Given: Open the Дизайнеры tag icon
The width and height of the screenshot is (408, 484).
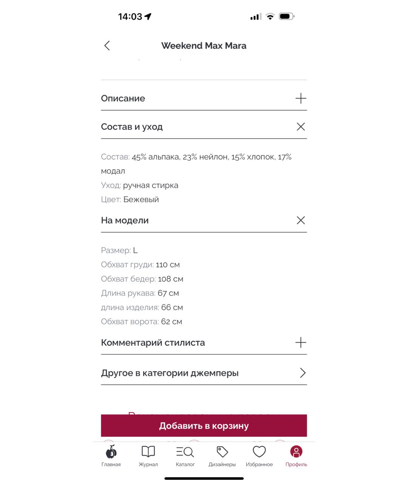Looking at the screenshot, I should click(x=222, y=452).
